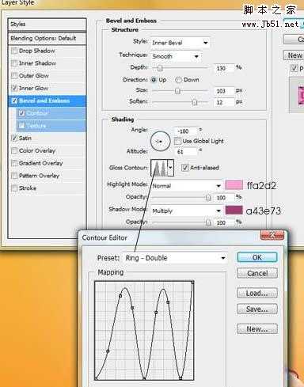Click Cancel in the Contour Editor
304x387 pixels.
click(257, 273)
